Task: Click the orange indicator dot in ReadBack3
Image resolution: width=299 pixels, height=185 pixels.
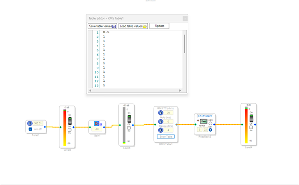Action: pyautogui.click(x=198, y=121)
